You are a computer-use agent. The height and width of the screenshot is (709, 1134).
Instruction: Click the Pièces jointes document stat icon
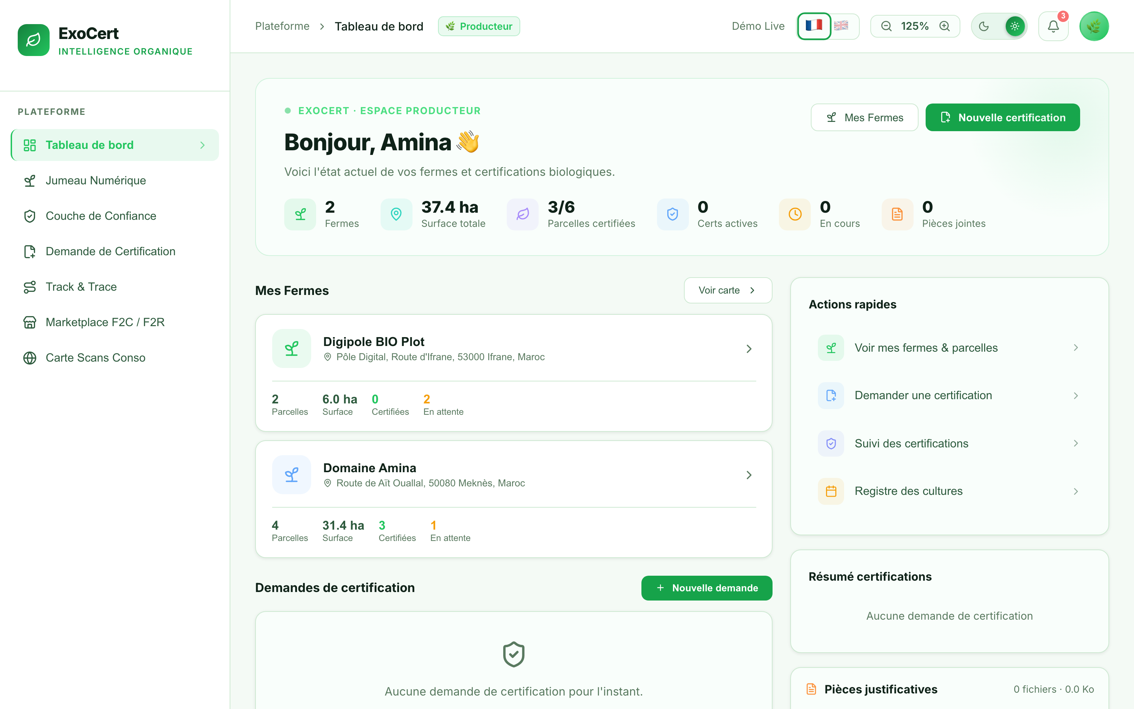coord(897,214)
